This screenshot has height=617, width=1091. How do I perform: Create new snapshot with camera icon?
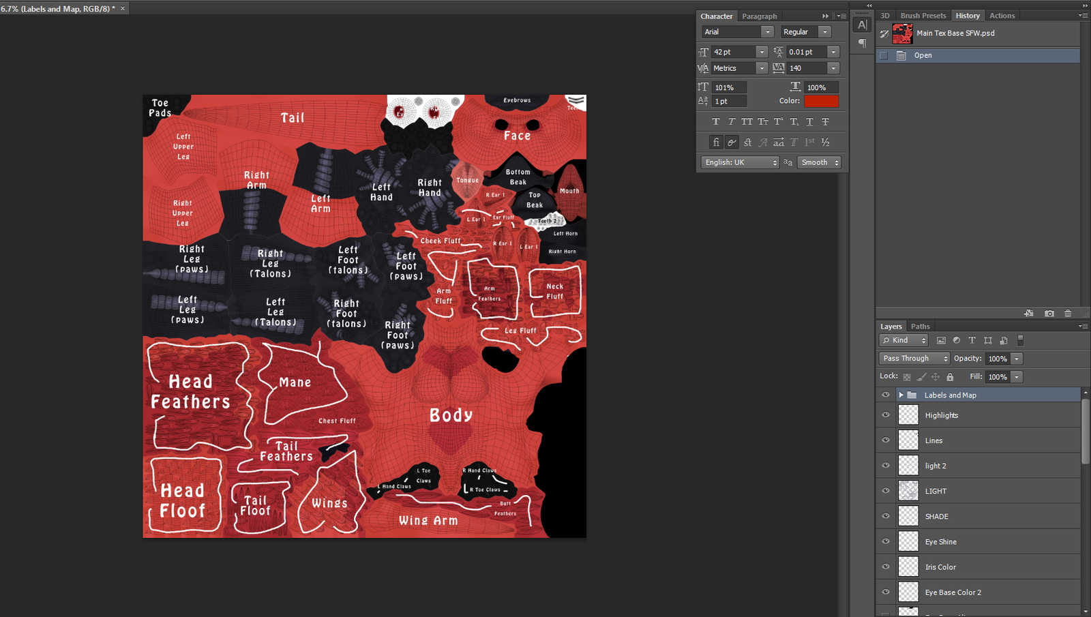point(1049,314)
